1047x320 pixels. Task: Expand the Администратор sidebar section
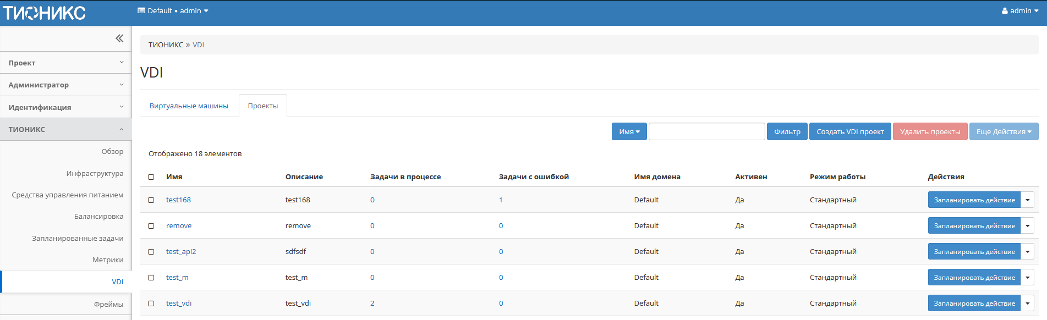[x=66, y=85]
